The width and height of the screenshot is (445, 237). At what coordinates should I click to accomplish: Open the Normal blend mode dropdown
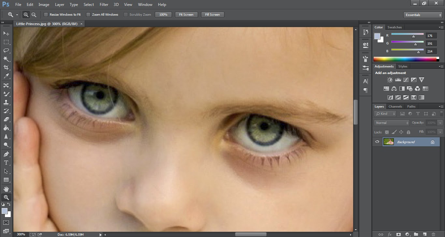[x=392, y=123]
